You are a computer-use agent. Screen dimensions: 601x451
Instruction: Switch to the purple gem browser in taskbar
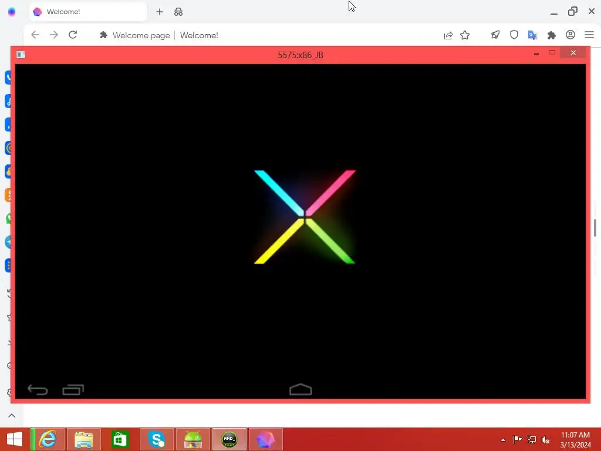tap(266, 439)
